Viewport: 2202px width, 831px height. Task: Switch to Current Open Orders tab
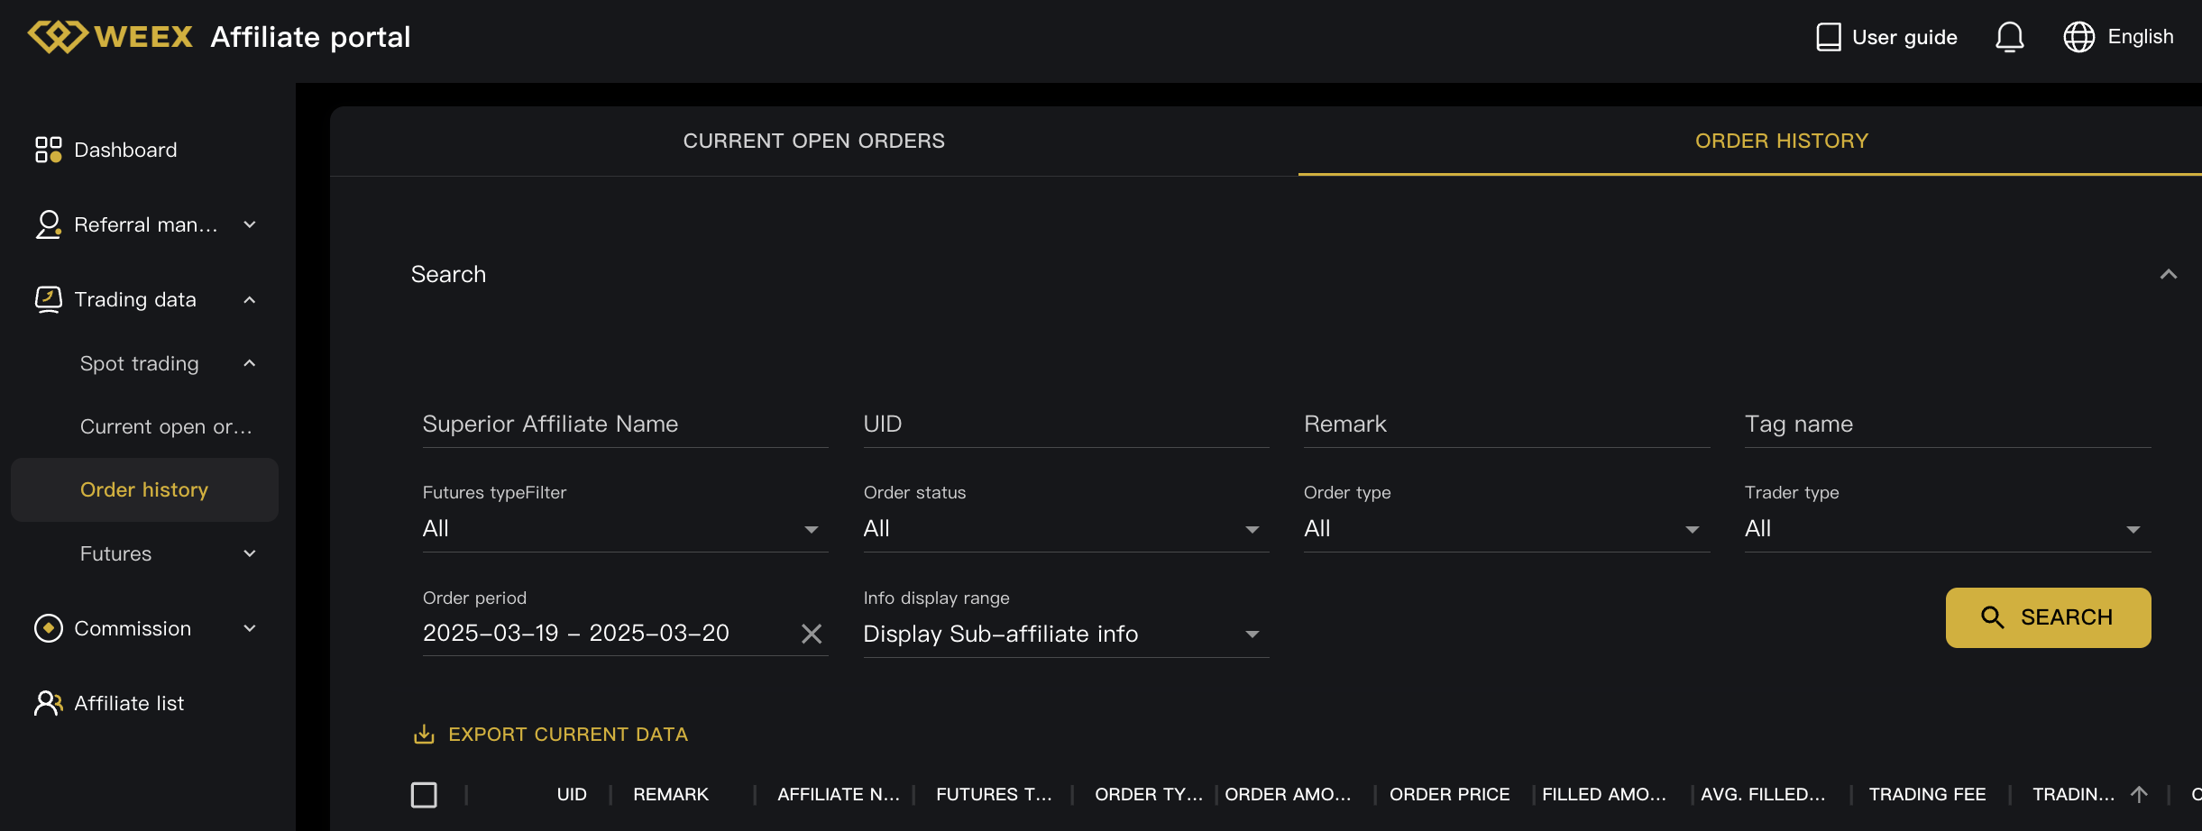click(x=813, y=141)
